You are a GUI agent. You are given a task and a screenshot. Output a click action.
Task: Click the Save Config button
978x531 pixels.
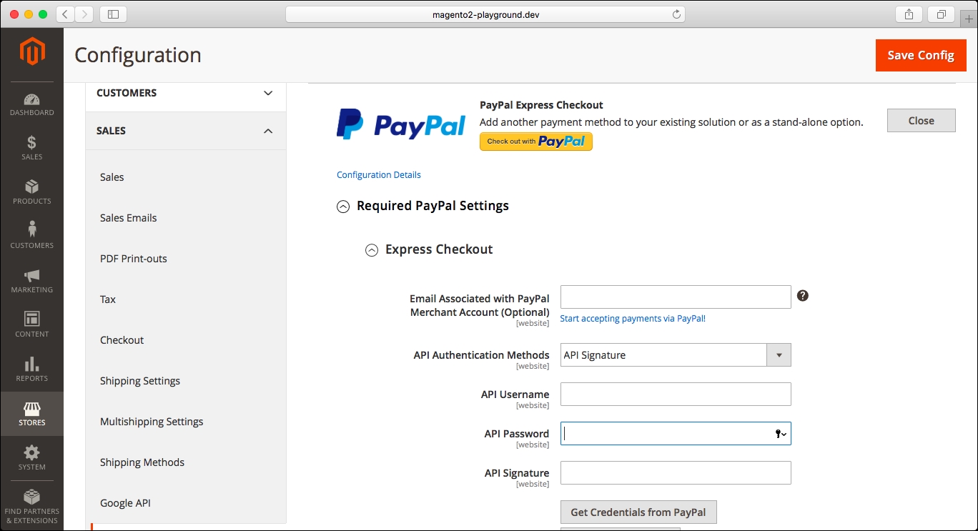point(921,55)
